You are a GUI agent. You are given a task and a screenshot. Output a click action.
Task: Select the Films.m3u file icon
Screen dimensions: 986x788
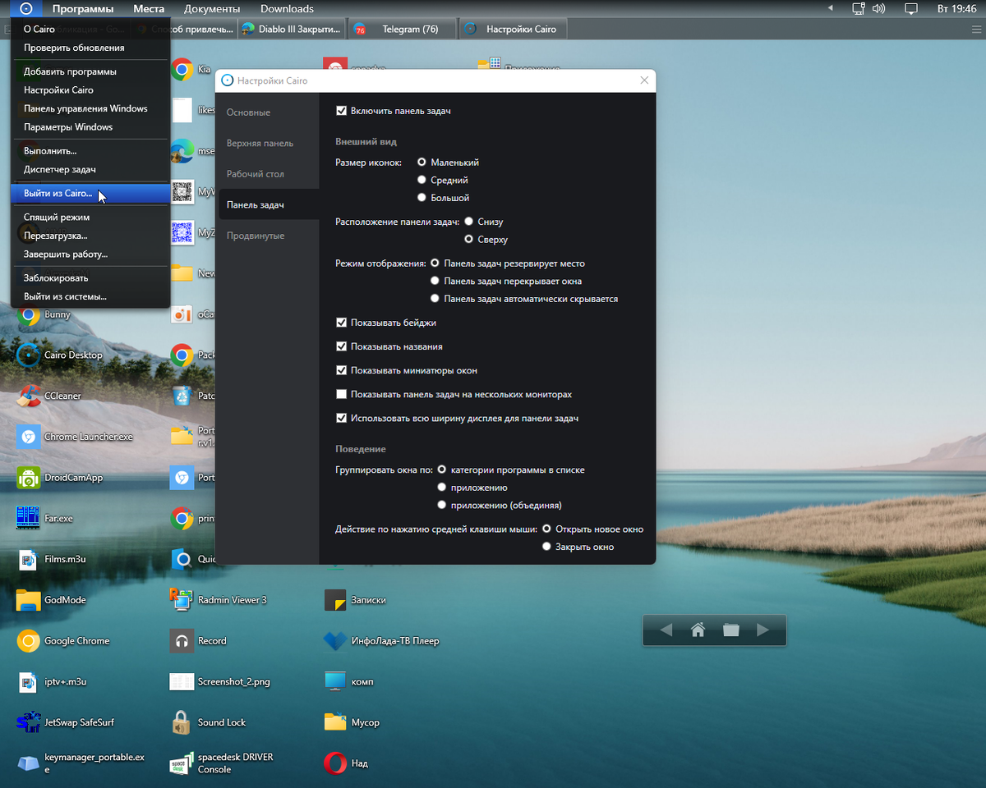click(x=29, y=560)
